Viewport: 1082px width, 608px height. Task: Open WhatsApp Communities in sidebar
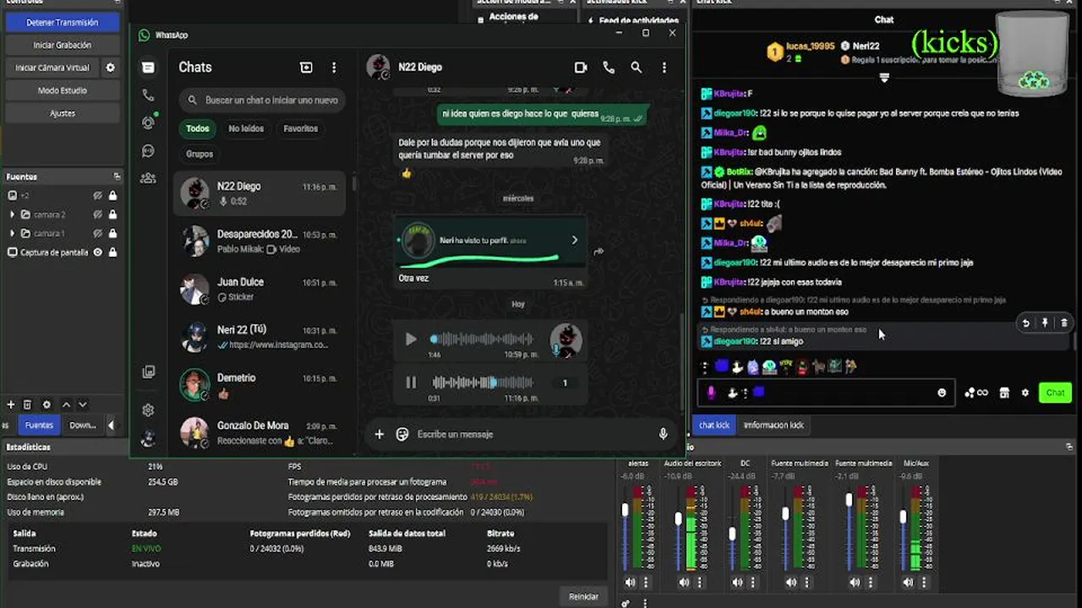tap(148, 178)
